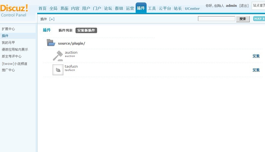Open the MAP dropdown button

(259, 19)
